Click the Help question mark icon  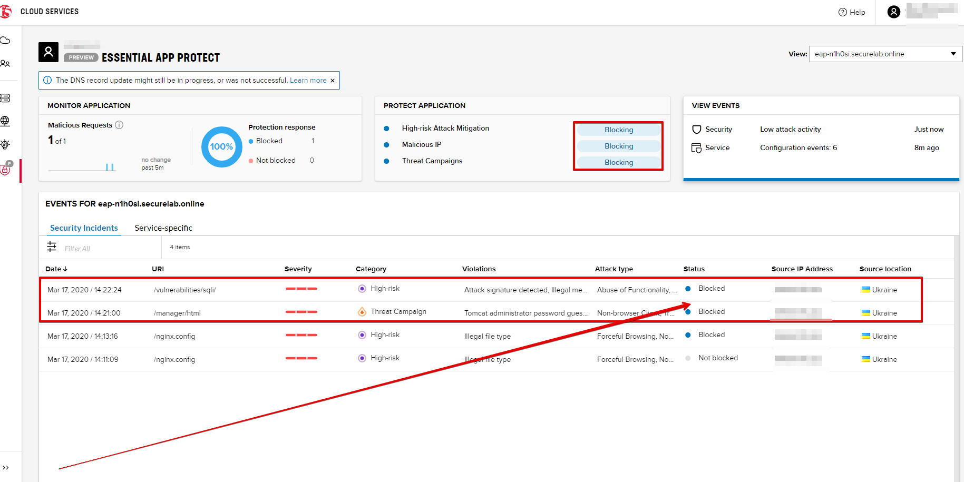(842, 12)
